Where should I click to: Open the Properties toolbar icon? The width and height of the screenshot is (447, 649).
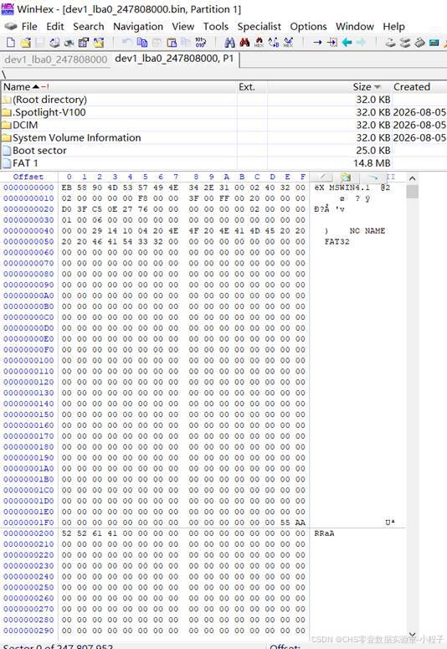pyautogui.click(x=83, y=42)
